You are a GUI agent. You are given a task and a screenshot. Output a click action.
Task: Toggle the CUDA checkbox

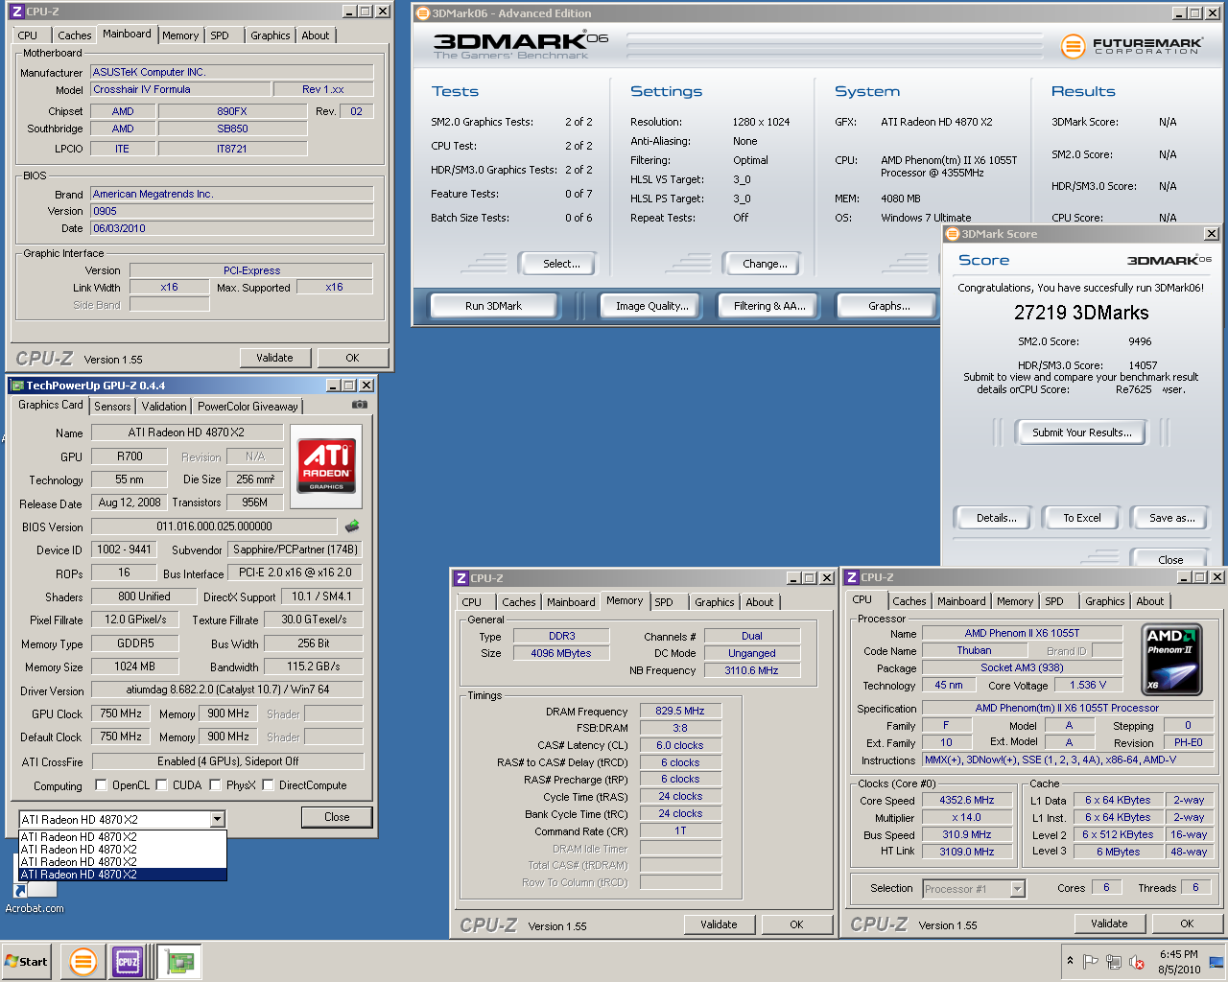tap(161, 784)
